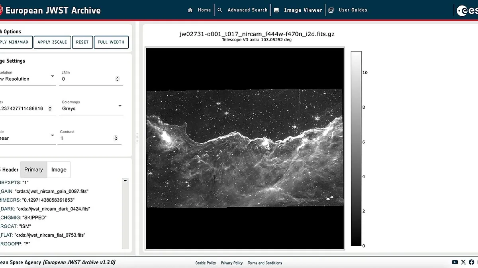Click the APPLY ZSCALE button
Viewport: 478px width, 268px height.
click(x=52, y=42)
